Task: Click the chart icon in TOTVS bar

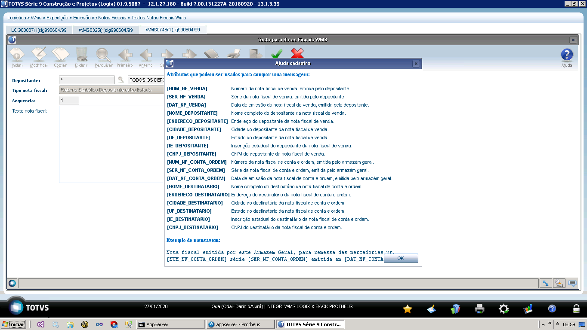Action: [528, 309]
